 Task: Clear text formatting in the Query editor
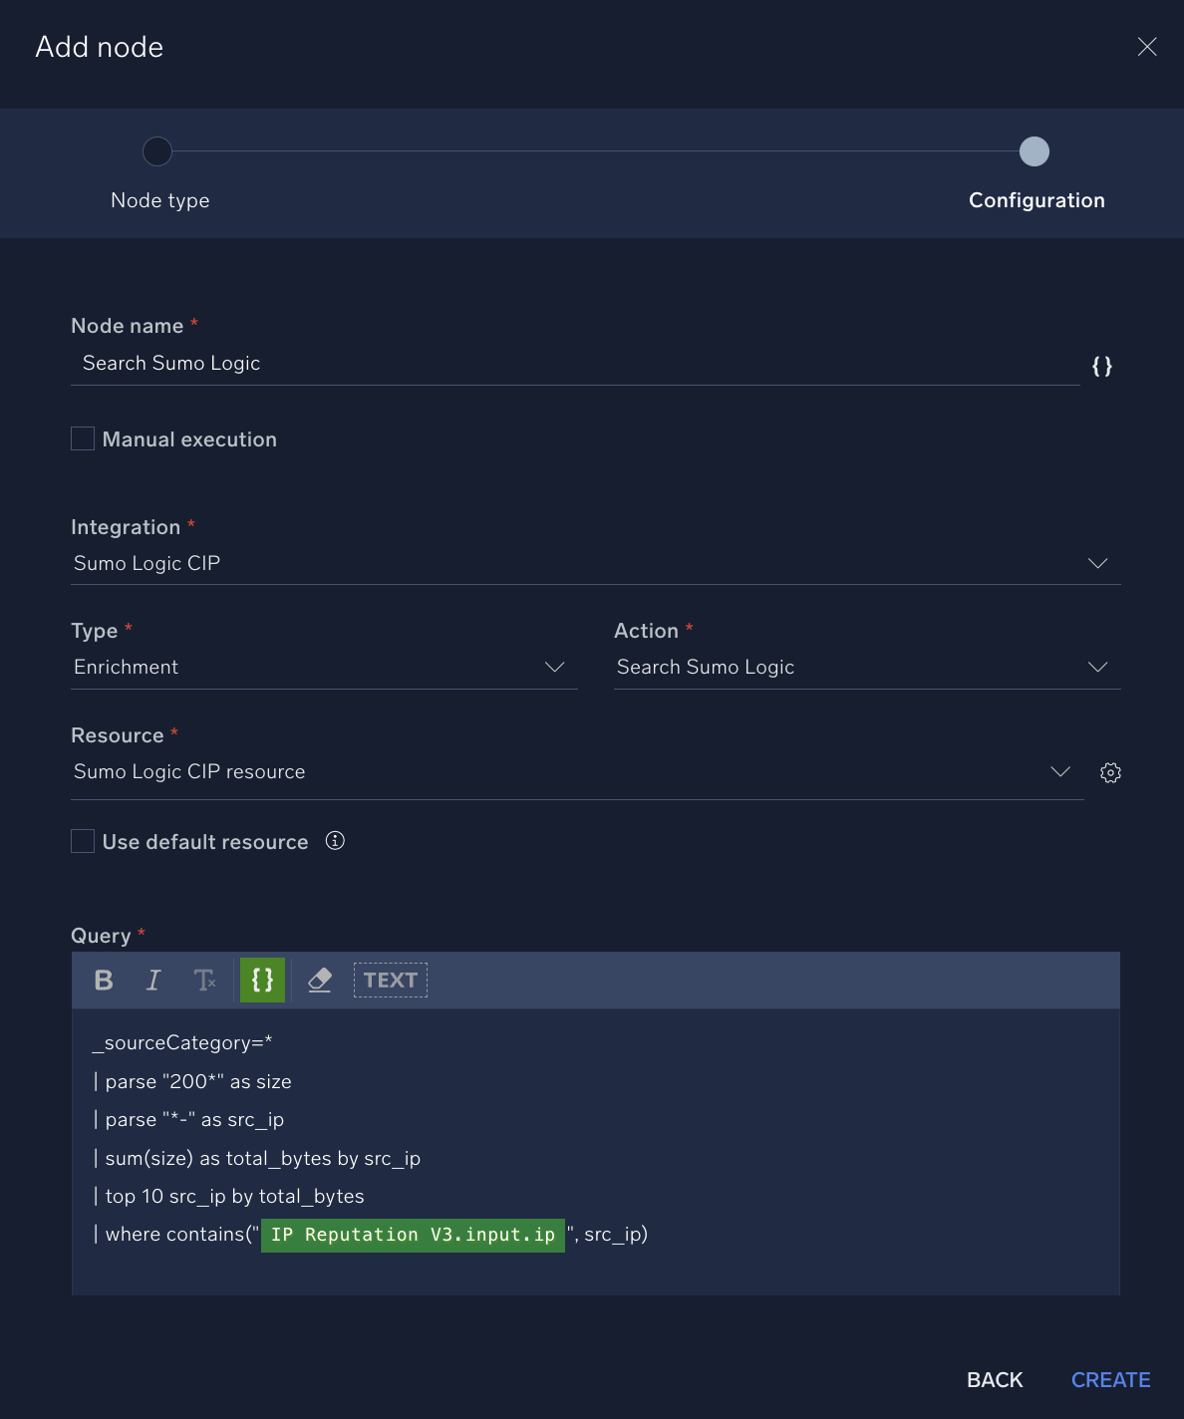click(206, 981)
